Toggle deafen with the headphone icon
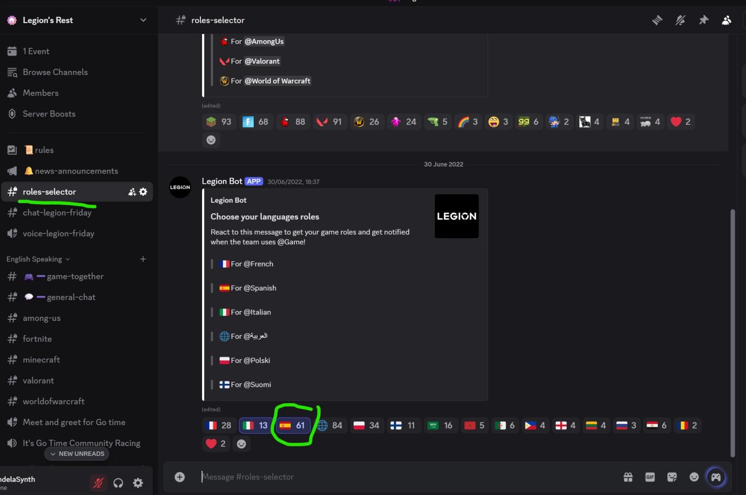This screenshot has width=746, height=495. 118,483
